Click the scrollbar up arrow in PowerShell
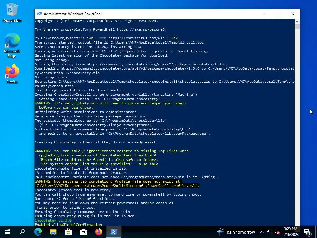The width and height of the screenshot is (317, 238). [x=297, y=21]
